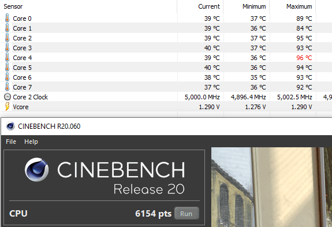This screenshot has width=332, height=227.
Task: Select the Core 6 sensor row label
Action: pos(22,77)
